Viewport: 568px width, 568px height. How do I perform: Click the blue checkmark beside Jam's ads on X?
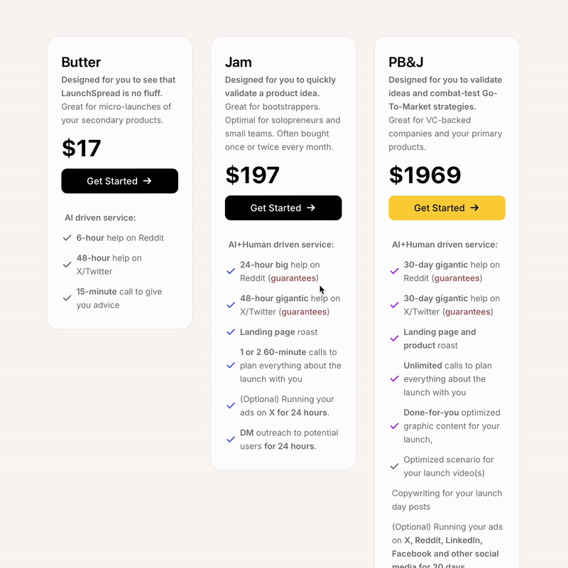pyautogui.click(x=231, y=406)
